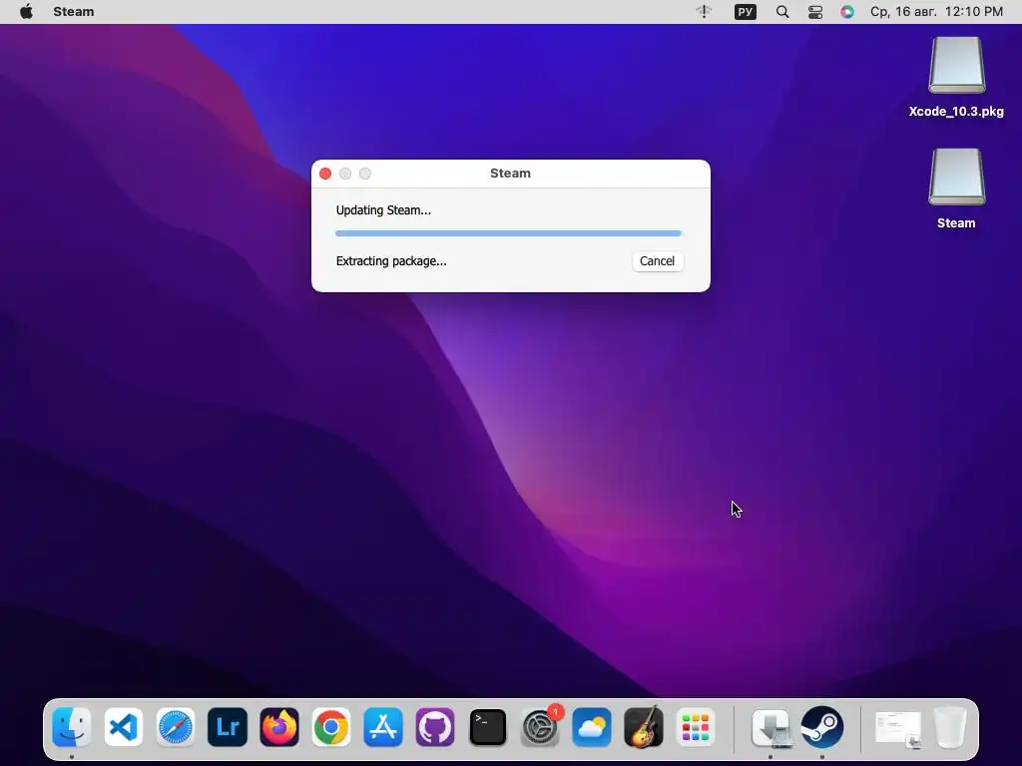Click the network status icon in menu bar
This screenshot has width=1022, height=766.
[704, 12]
